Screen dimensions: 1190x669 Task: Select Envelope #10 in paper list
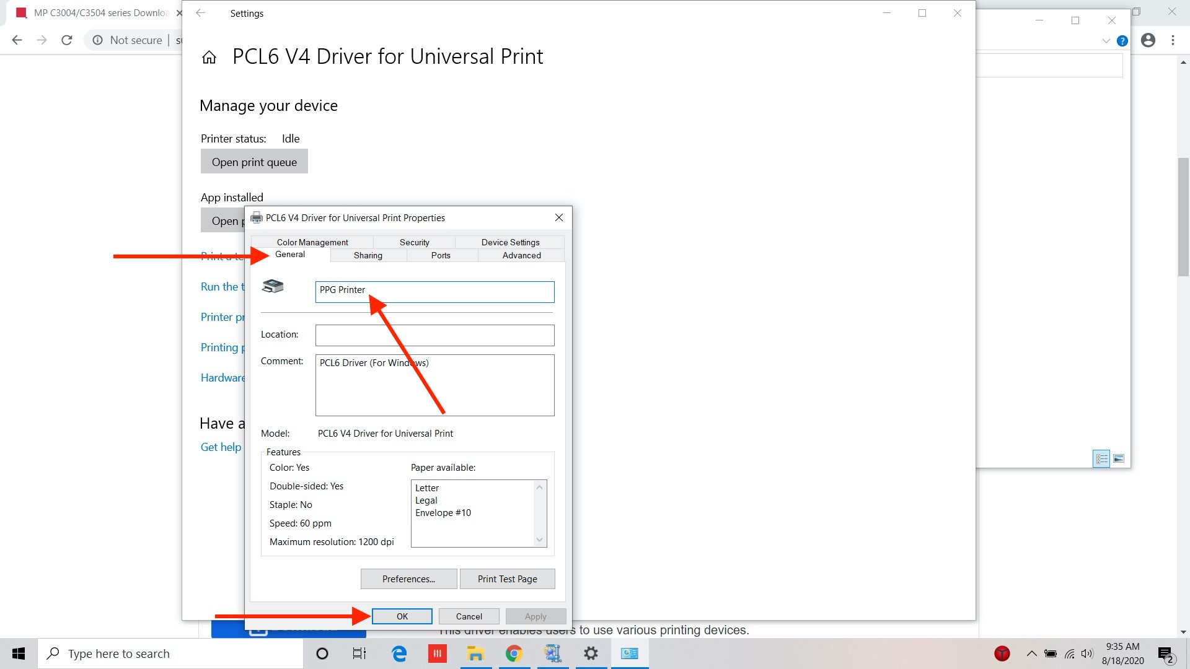(443, 513)
